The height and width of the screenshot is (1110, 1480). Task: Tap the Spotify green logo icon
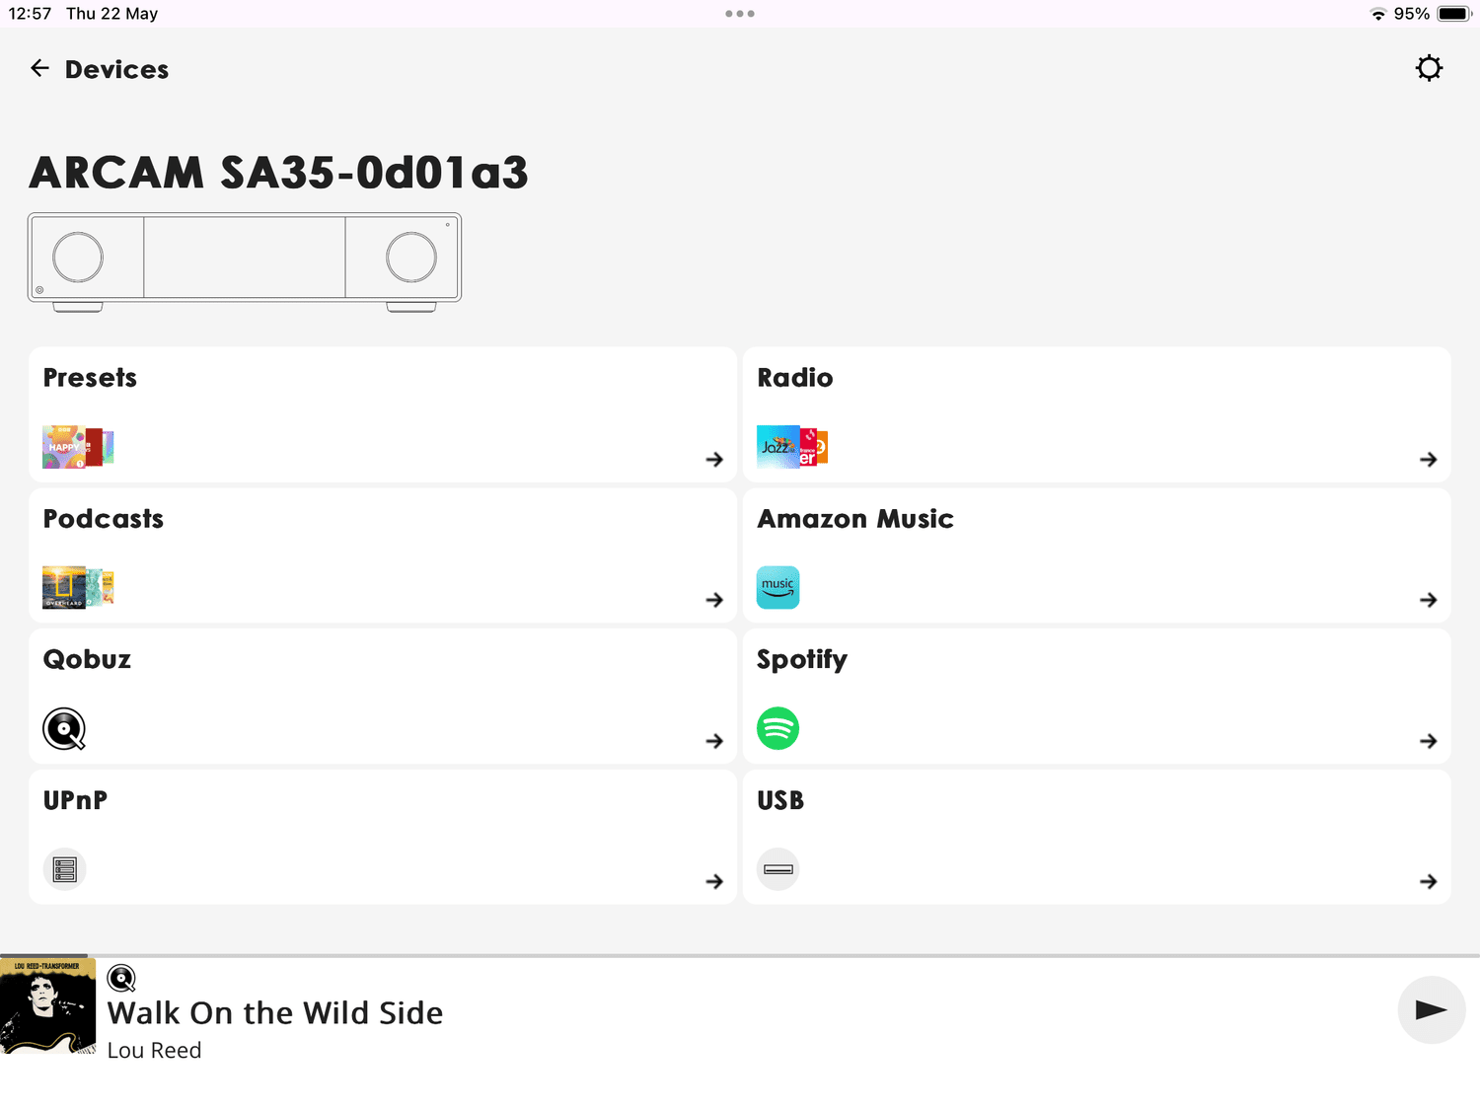pos(777,728)
